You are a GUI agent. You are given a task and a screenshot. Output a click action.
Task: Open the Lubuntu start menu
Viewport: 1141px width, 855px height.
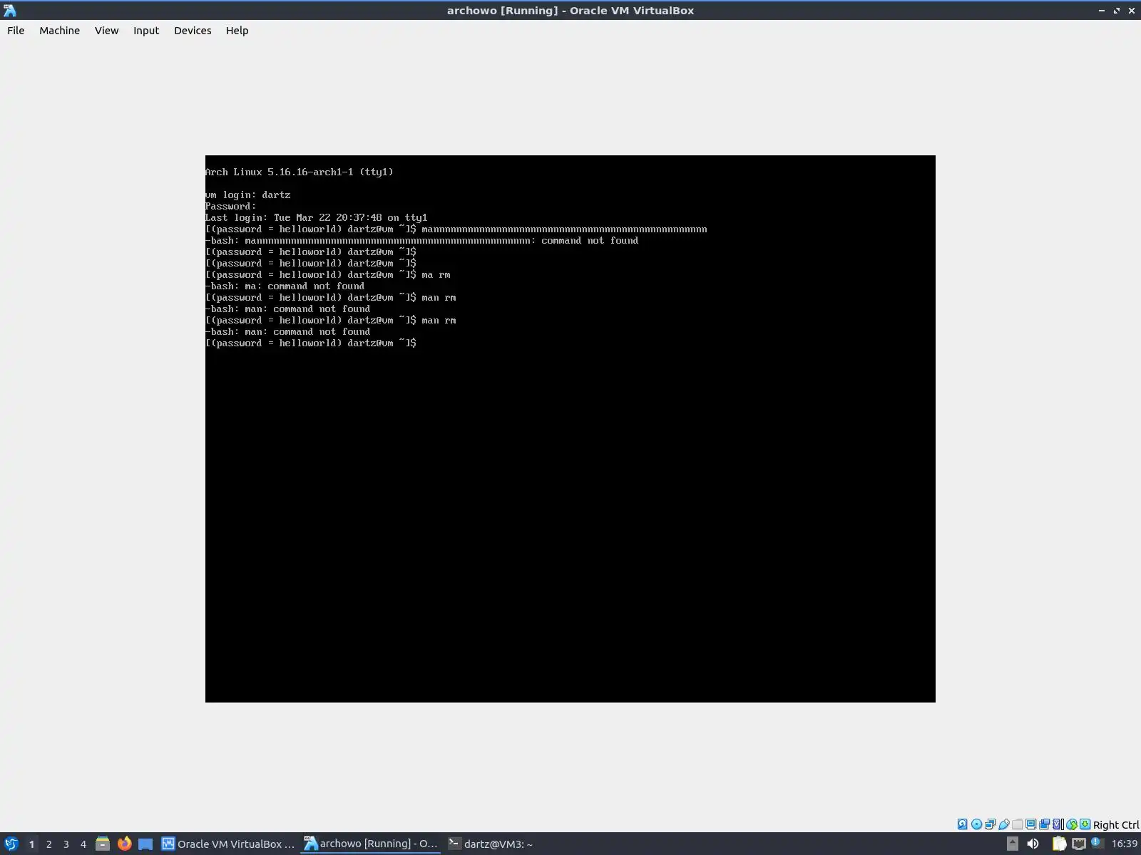[11, 844]
